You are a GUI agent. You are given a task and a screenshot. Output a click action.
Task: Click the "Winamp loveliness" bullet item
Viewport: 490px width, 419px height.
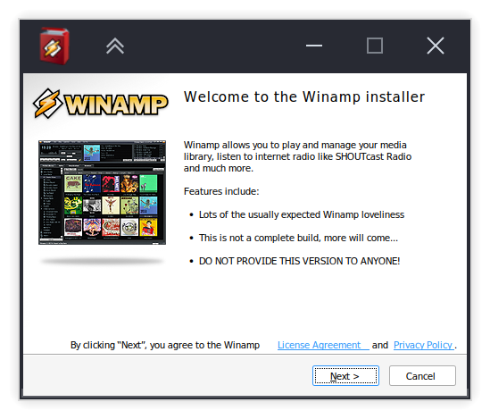coord(302,214)
